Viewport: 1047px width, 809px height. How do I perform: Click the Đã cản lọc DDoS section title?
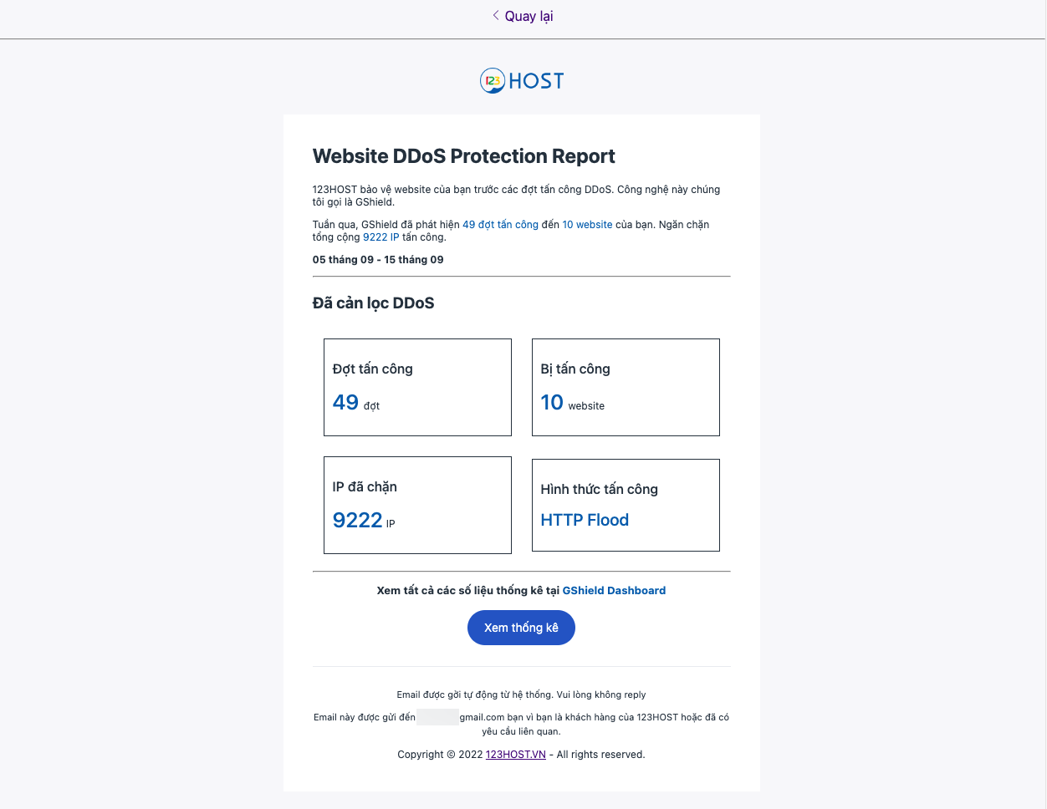pos(373,303)
